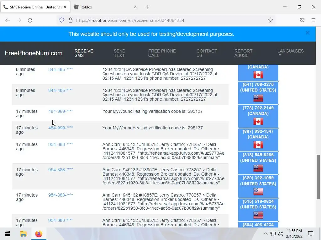Click Canada flag under (867) 992-1347
321x240 pixels.
pos(258,145)
